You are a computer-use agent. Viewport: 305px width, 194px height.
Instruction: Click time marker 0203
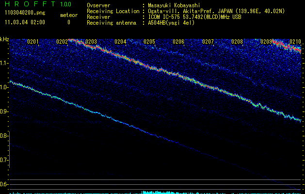[91, 42]
